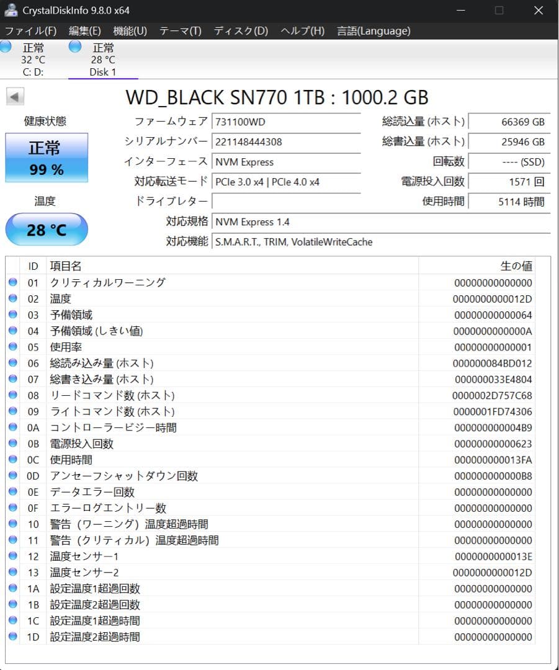Click the 正常 99% health status badge

point(46,157)
